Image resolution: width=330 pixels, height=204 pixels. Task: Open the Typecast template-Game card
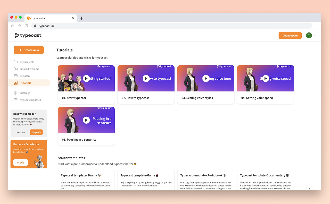[146, 180]
